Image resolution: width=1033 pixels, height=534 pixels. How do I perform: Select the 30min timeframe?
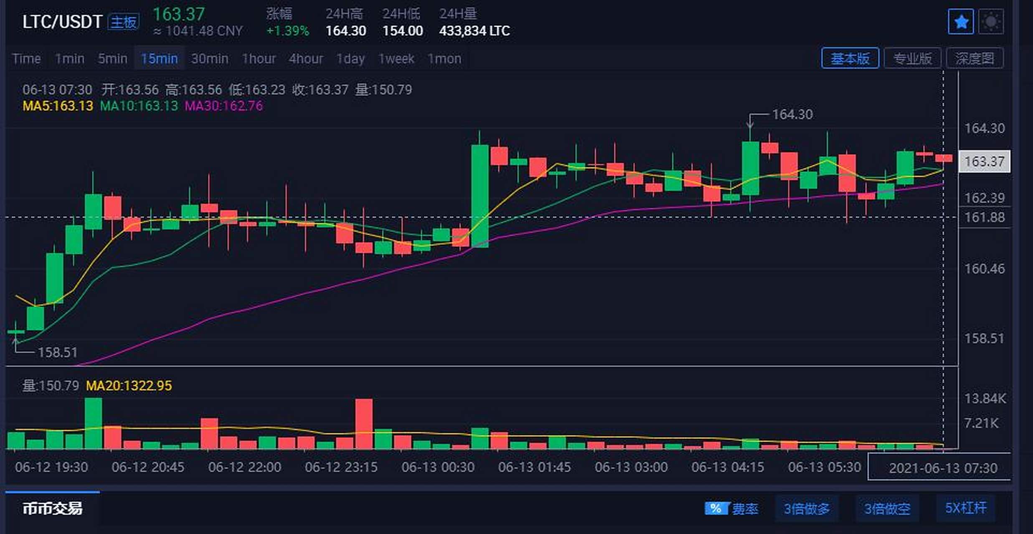click(x=209, y=58)
